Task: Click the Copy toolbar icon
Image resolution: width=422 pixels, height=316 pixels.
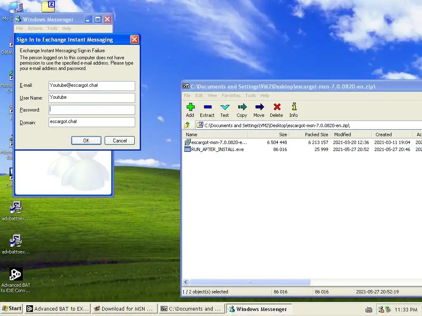Action: coord(242,107)
